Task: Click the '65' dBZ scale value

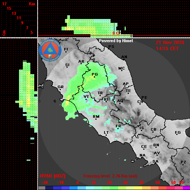Action: tap(181, 182)
